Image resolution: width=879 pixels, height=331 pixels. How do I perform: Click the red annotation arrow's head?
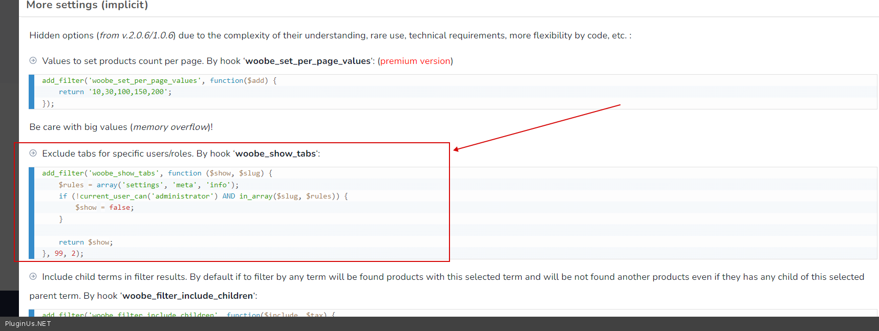(x=456, y=149)
